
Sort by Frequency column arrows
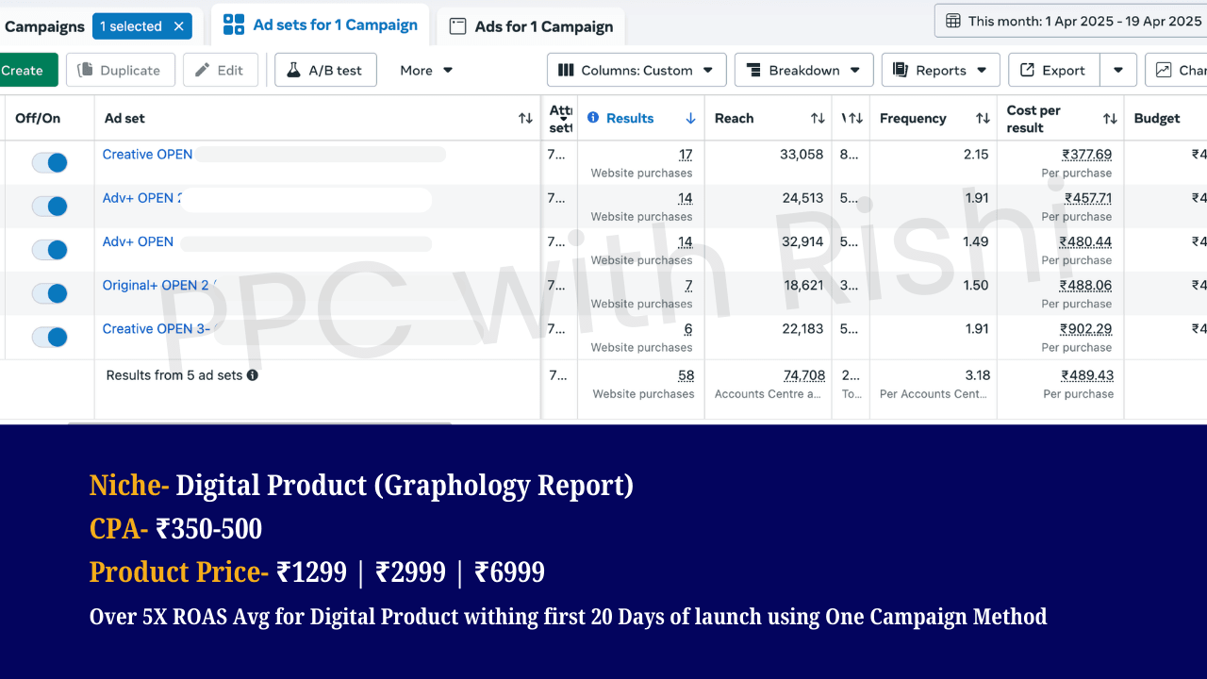[983, 119]
